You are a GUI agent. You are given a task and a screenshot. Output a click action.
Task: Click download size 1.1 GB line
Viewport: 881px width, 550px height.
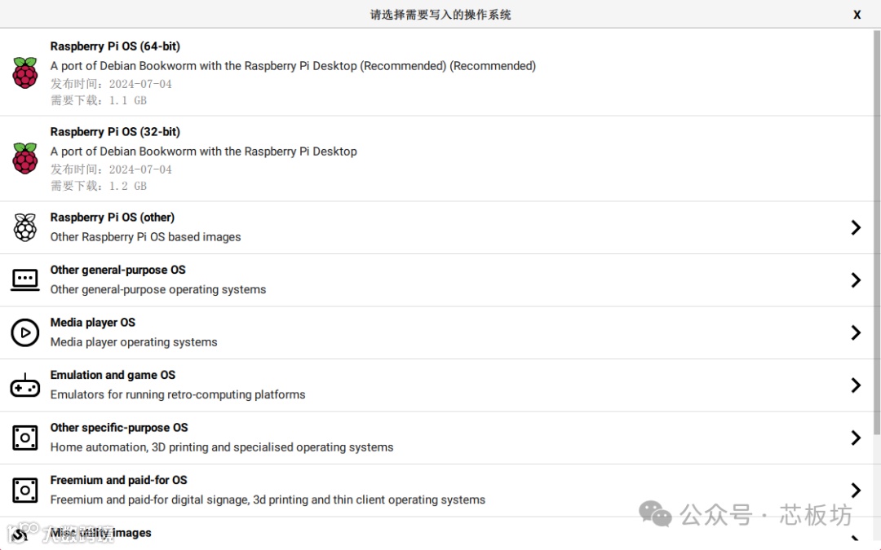99,100
